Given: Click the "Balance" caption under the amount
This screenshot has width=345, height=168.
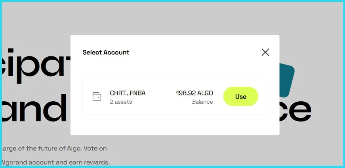Looking at the screenshot, I should (202, 102).
